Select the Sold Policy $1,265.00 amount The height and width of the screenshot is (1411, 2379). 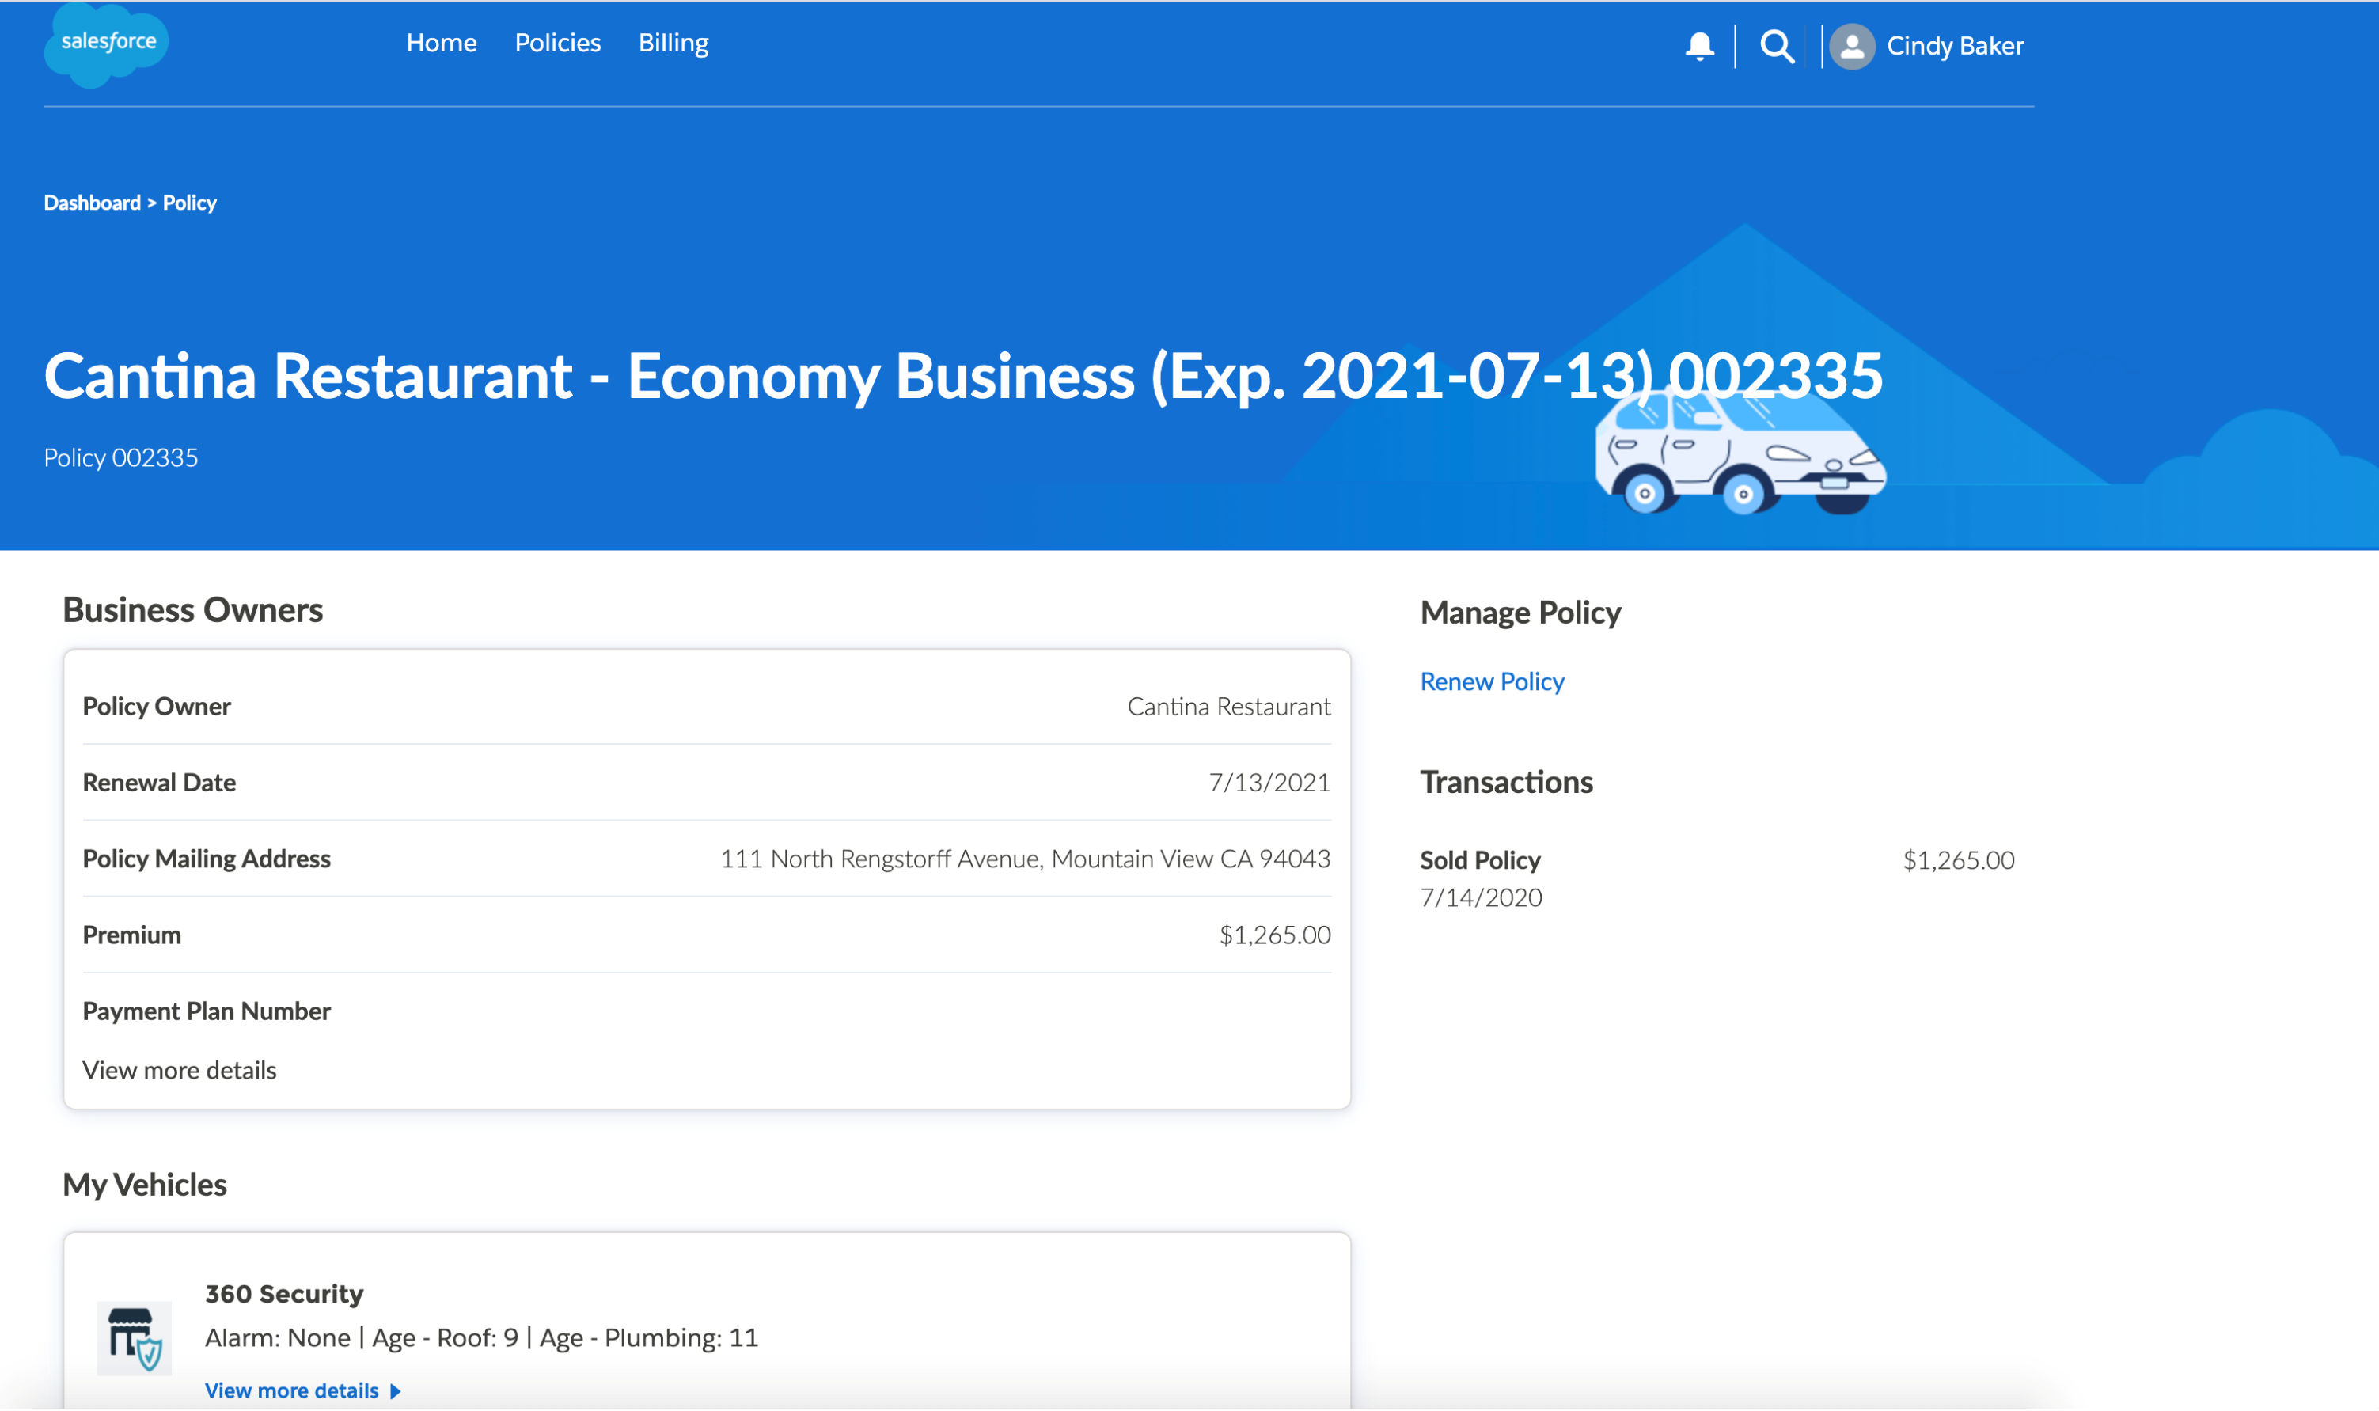coord(1958,859)
